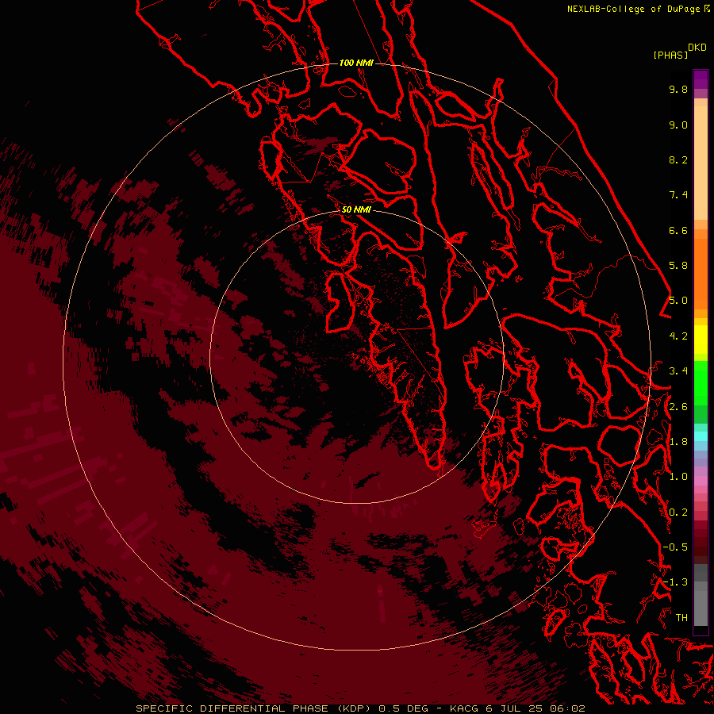Click the DKD [PHAS] legend title
The width and height of the screenshot is (714, 714).
(x=679, y=52)
